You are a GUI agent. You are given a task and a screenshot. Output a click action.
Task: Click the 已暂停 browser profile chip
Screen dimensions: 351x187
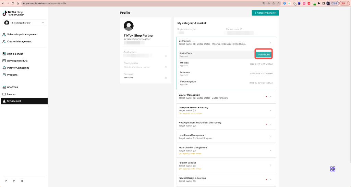(x=332, y=3)
